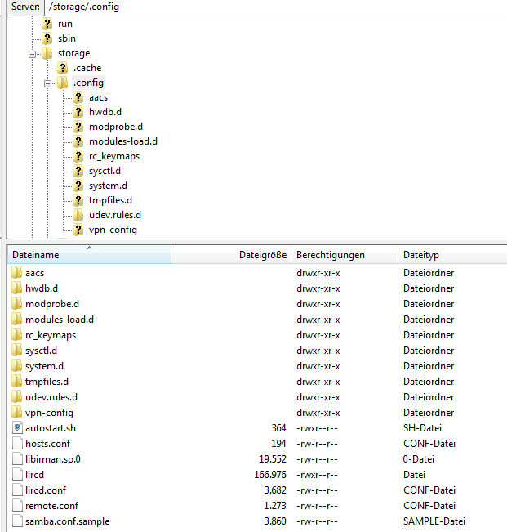Click permissions of the autostart.sh row

click(x=317, y=428)
